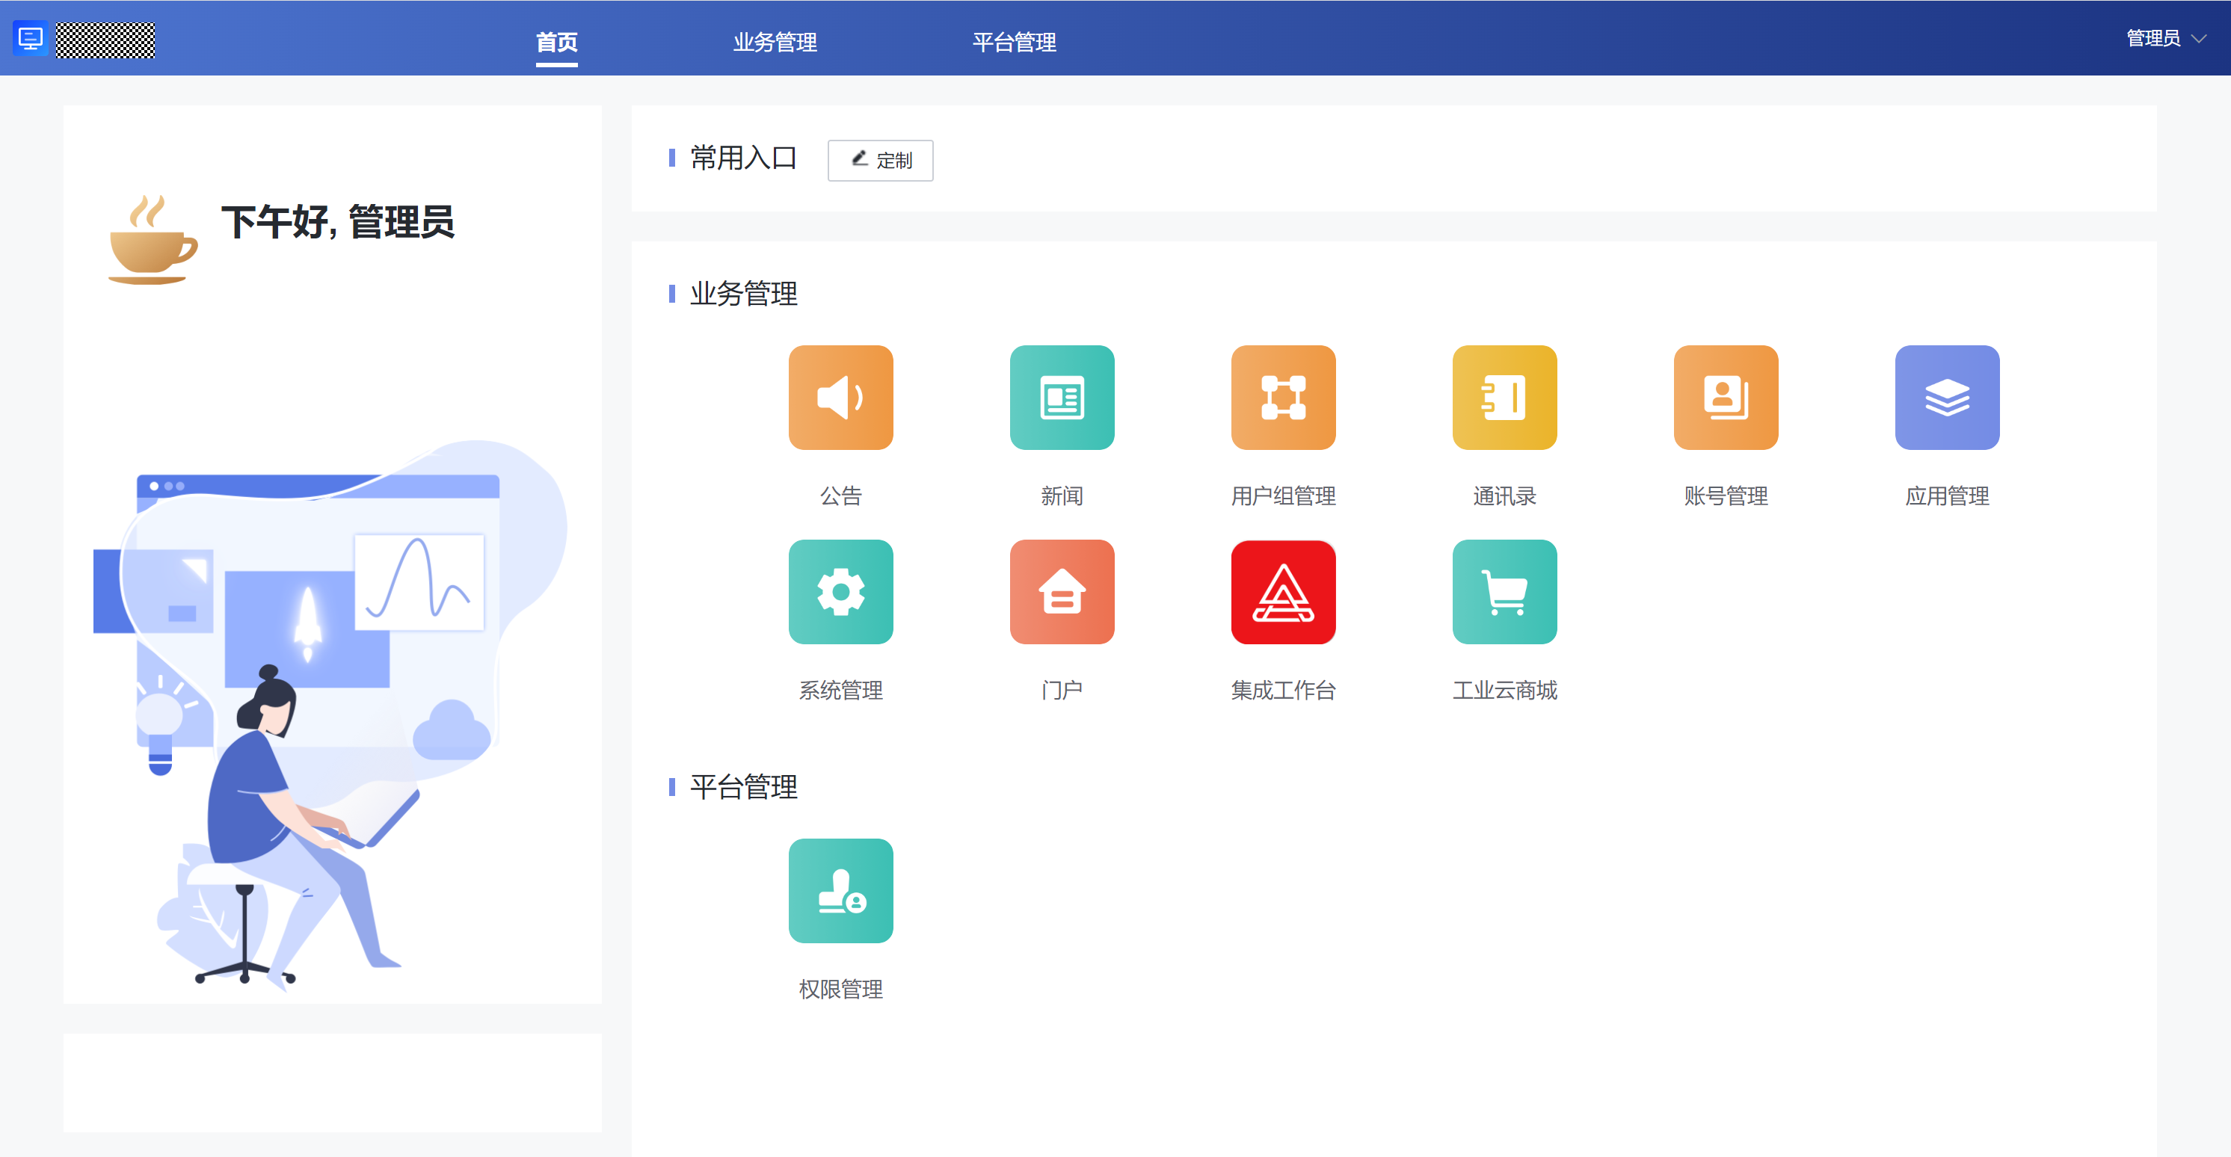Open the 账号管理 account icon
The width and height of the screenshot is (2231, 1157).
coord(1726,398)
